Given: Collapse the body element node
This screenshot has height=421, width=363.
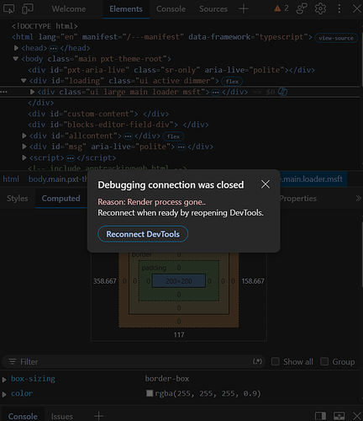Looking at the screenshot, I should tap(16, 59).
